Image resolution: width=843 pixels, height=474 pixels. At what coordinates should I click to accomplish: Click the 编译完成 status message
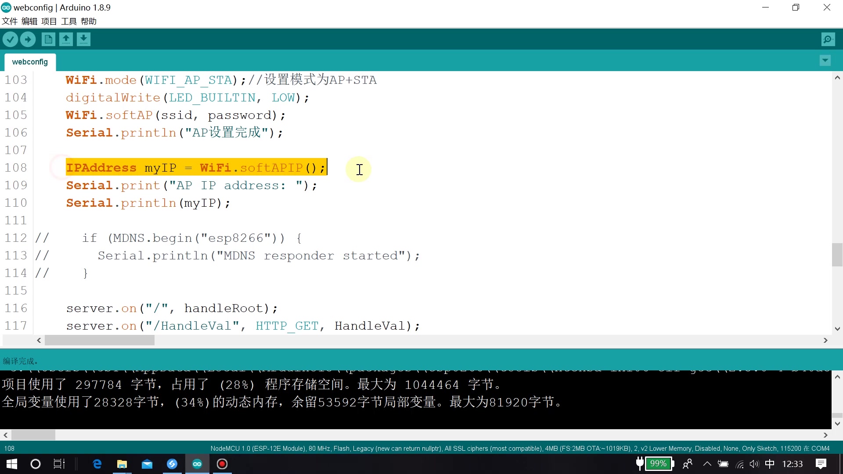20,361
